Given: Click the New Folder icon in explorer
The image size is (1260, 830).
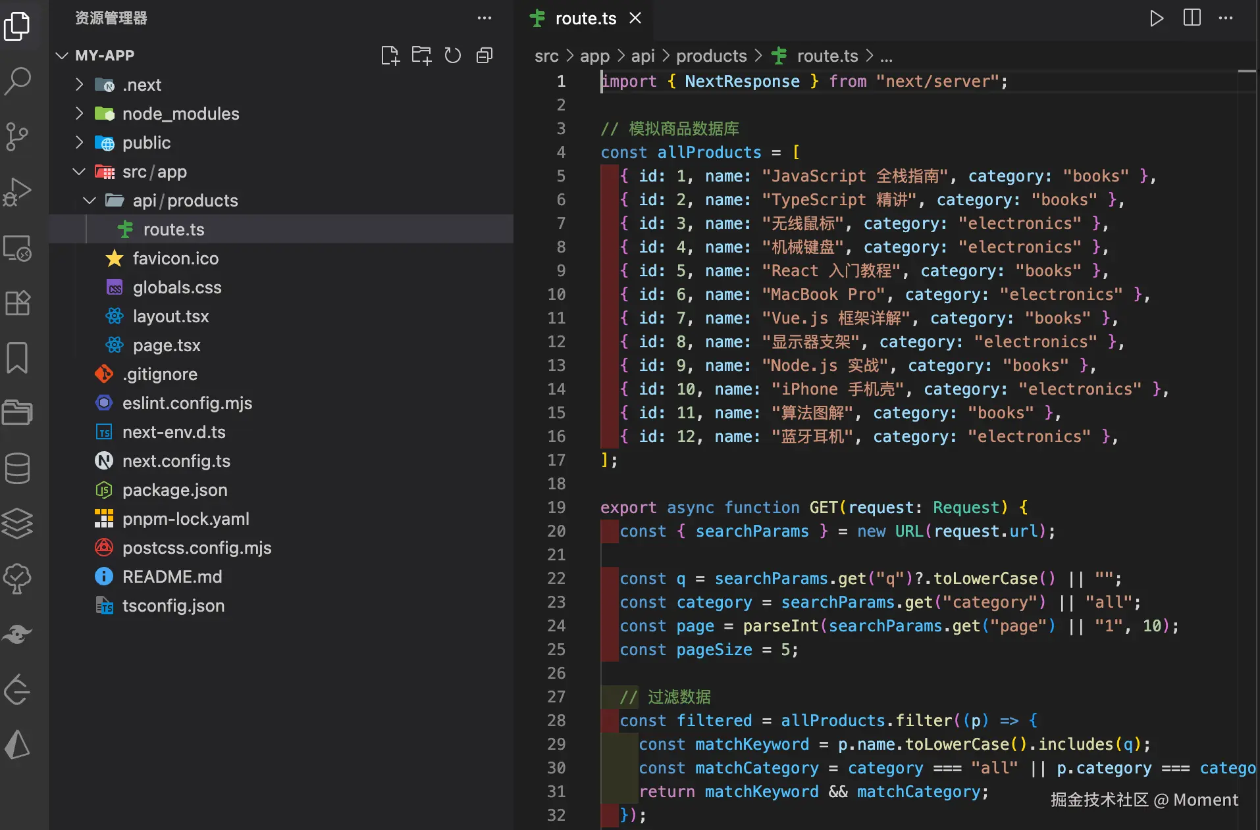Looking at the screenshot, I should tap(421, 56).
